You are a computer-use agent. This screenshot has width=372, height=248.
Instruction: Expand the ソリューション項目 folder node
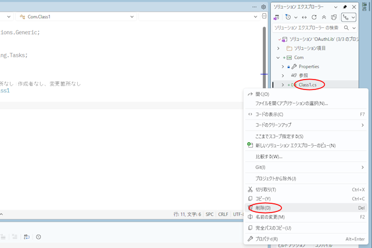coord(278,48)
